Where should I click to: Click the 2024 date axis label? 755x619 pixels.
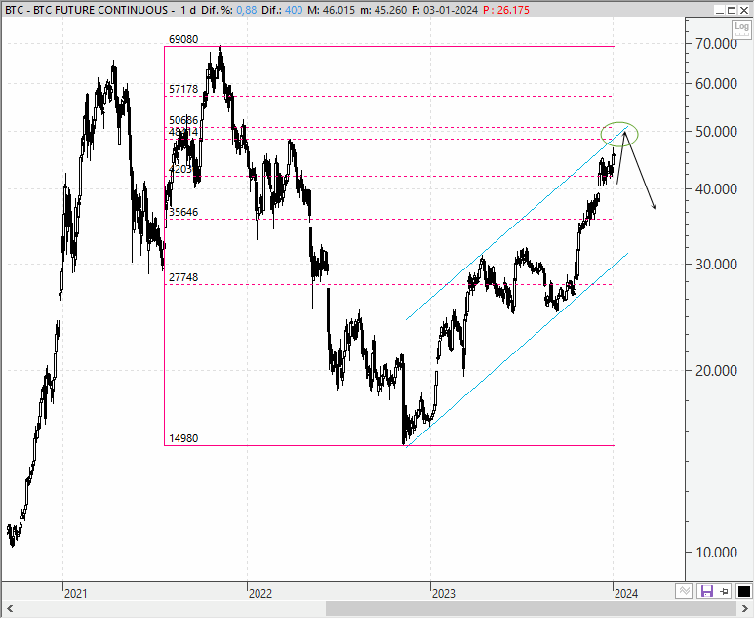626,593
